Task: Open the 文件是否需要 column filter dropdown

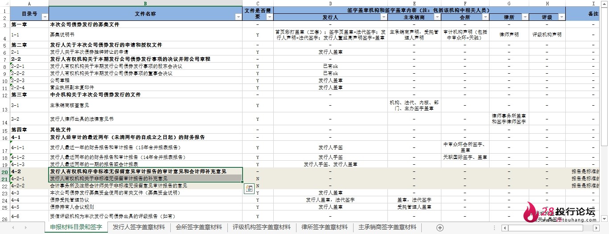Action: click(x=269, y=17)
